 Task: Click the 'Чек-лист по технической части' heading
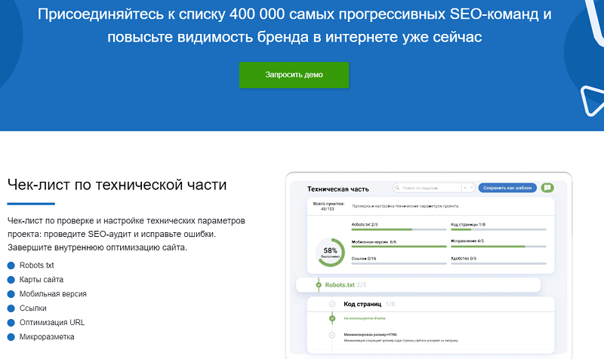click(117, 185)
